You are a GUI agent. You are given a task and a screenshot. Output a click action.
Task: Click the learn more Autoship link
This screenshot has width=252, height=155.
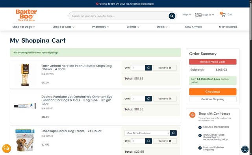(147, 4)
